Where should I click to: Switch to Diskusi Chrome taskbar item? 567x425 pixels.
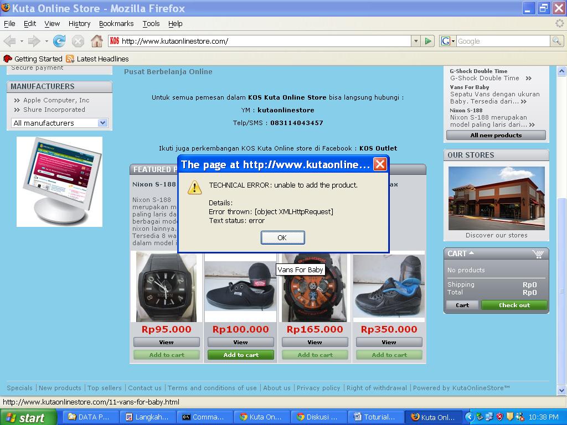318,417
